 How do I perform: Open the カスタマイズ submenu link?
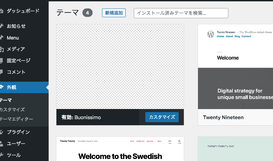(x=12, y=110)
